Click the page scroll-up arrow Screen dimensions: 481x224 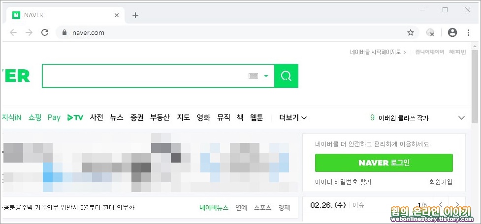pyautogui.click(x=476, y=47)
